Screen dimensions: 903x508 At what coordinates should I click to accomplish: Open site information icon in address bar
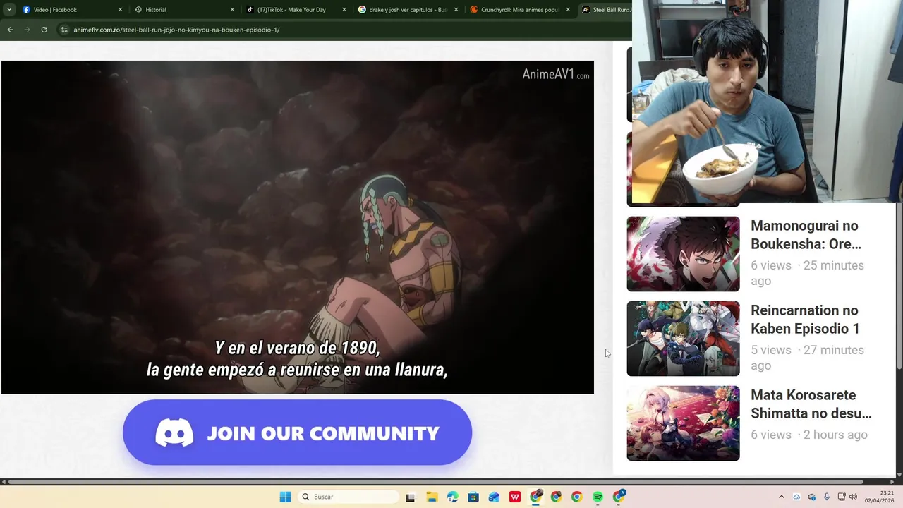click(64, 30)
